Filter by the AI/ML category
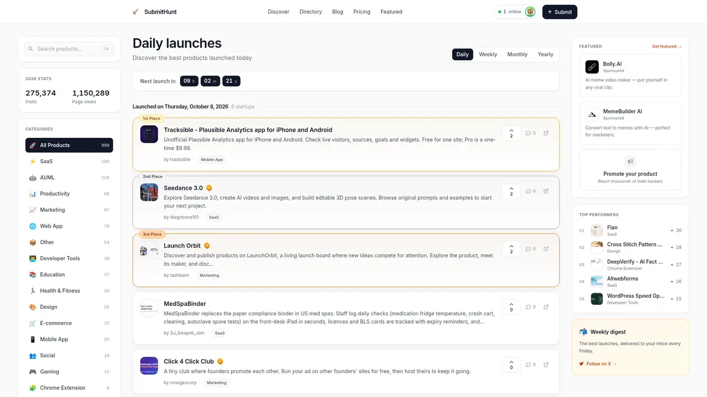707x397 pixels. click(69, 178)
